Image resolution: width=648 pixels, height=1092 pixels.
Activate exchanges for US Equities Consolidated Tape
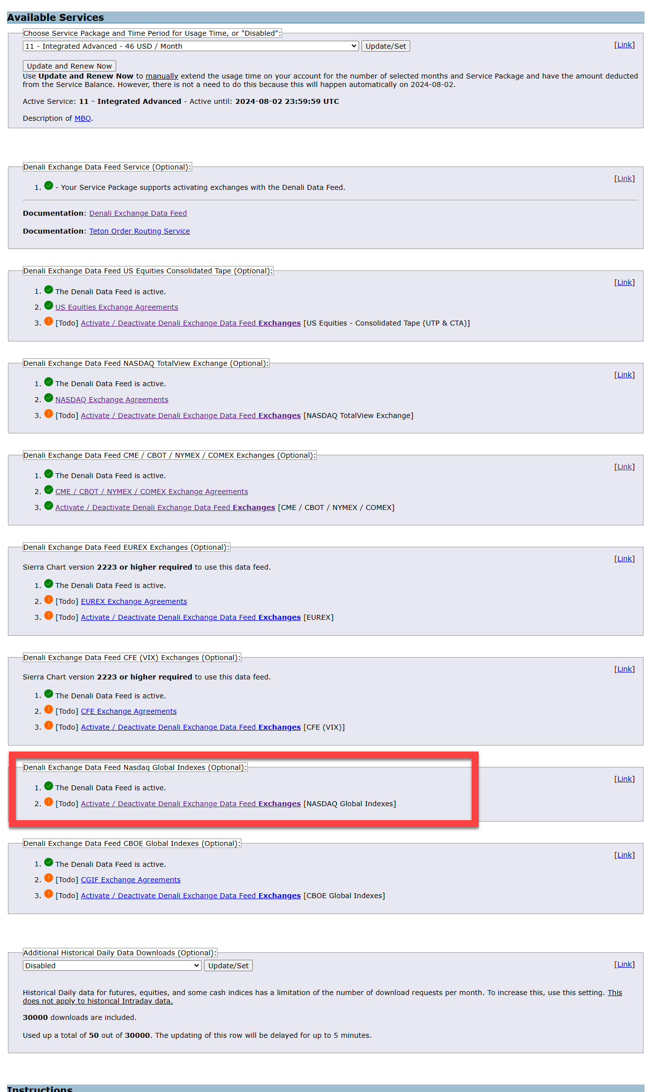(x=191, y=323)
